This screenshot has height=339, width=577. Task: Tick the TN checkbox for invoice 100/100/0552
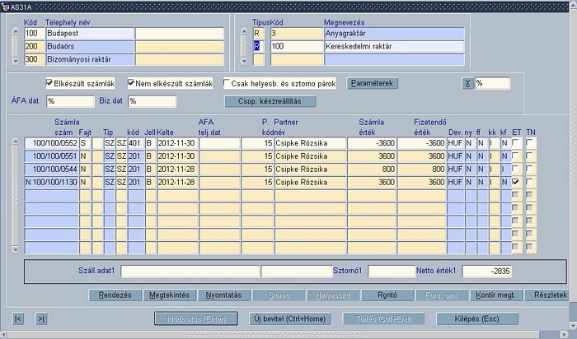pyautogui.click(x=529, y=143)
